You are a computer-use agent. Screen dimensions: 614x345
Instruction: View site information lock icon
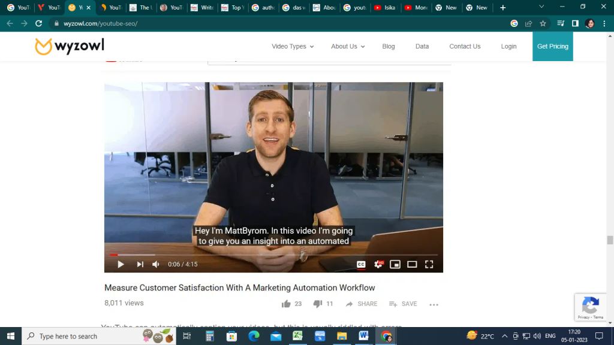(57, 23)
